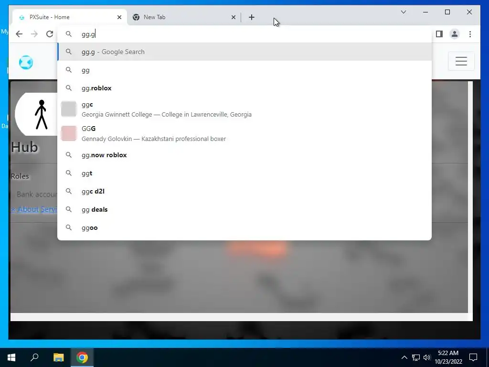The width and height of the screenshot is (489, 367).
Task: Go back using the browser back arrow
Action: [x=19, y=34]
